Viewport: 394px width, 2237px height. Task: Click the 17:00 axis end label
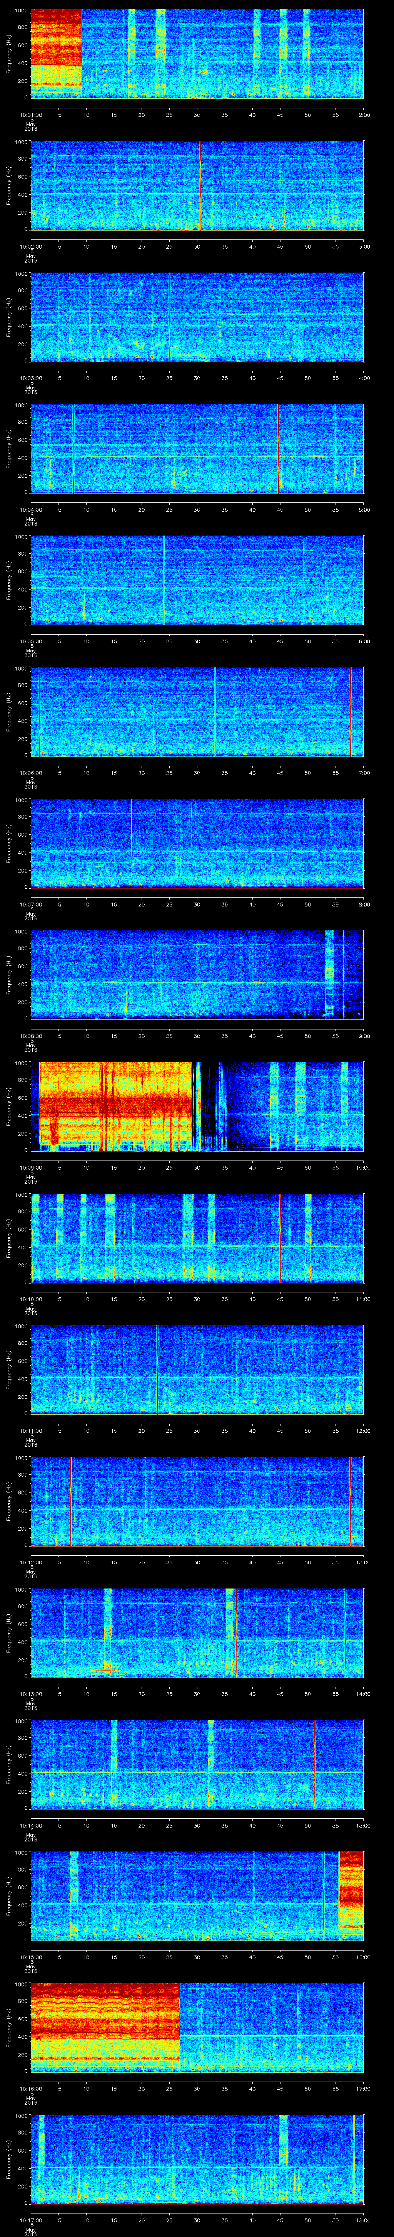tap(363, 2089)
